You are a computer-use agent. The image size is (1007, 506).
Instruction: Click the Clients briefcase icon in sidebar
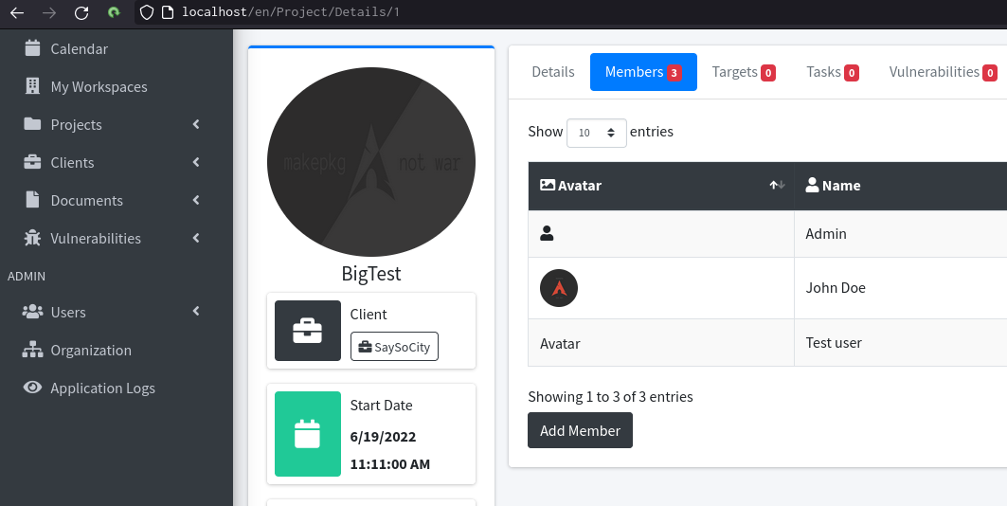(32, 162)
